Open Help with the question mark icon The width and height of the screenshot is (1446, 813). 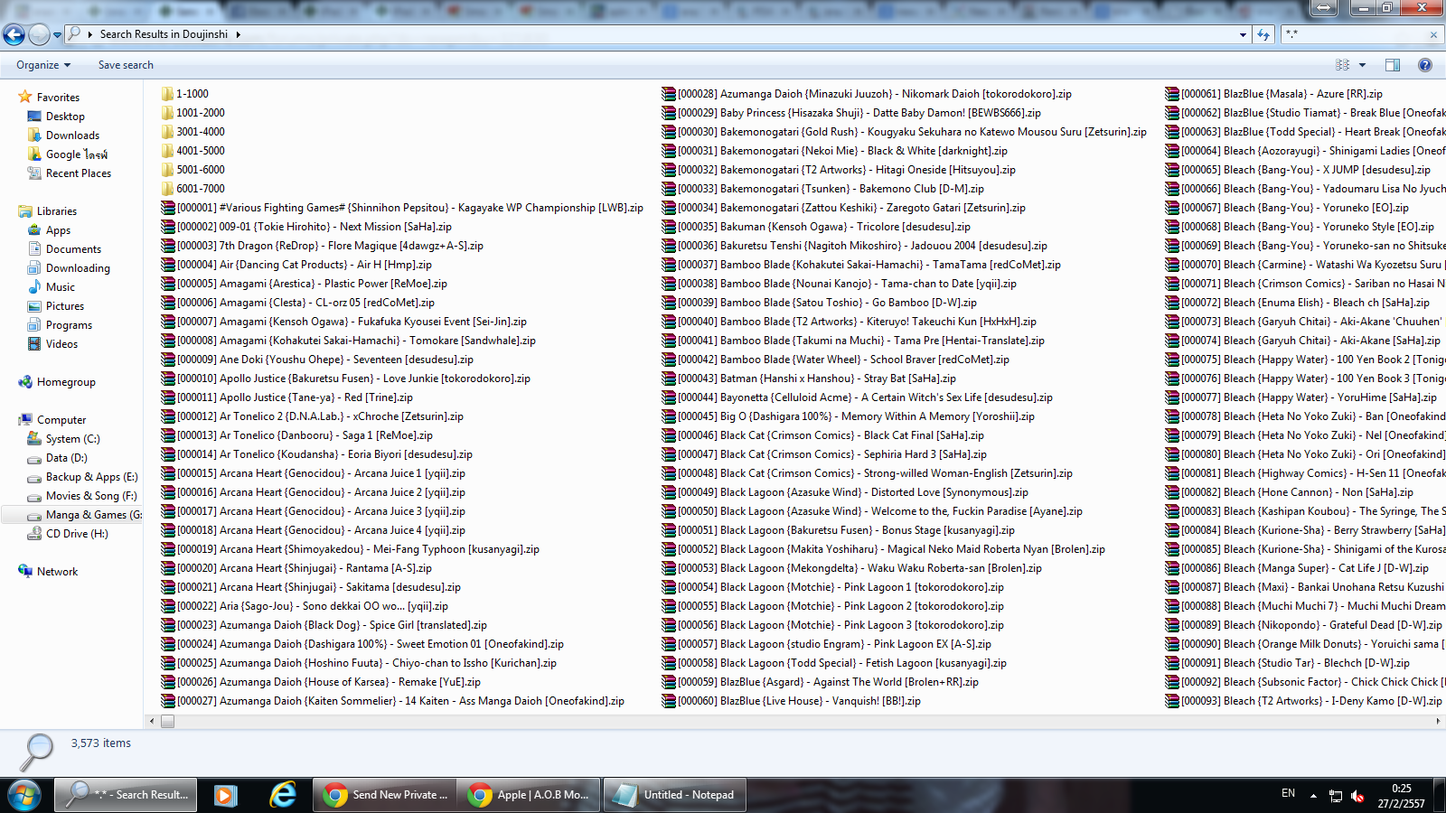click(x=1425, y=65)
